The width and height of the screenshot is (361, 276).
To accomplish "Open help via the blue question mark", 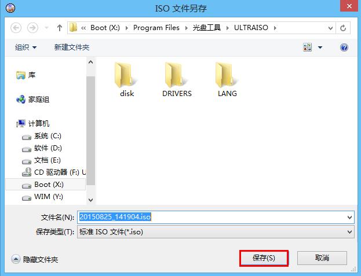I will 344,47.
